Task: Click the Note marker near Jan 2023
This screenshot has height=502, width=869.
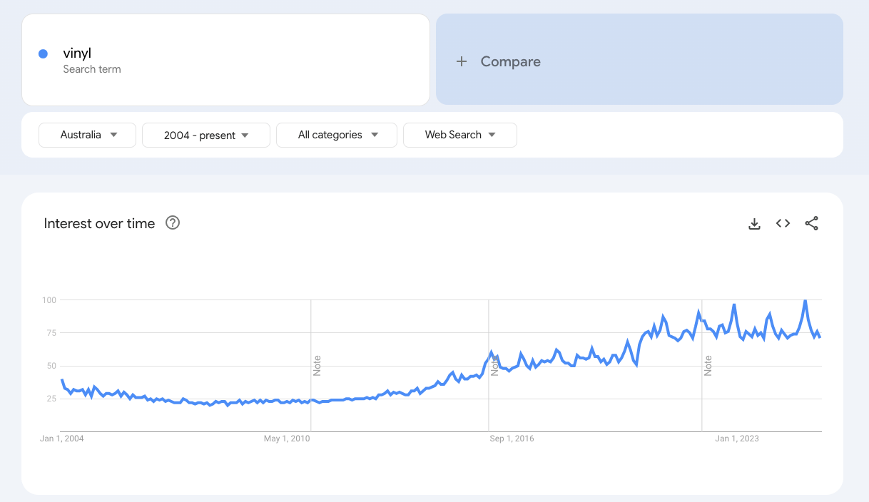Action: (x=708, y=365)
